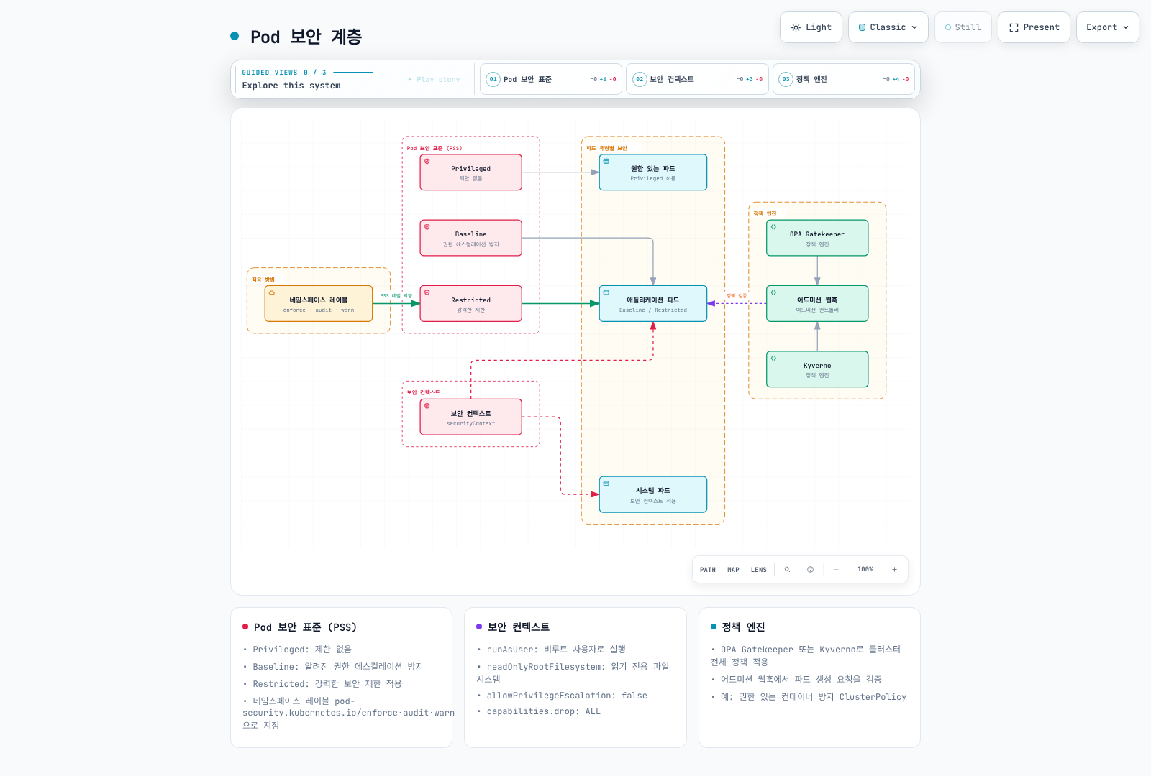The height and width of the screenshot is (776, 1151).
Task: Click Play story in guided views
Action: (x=434, y=79)
